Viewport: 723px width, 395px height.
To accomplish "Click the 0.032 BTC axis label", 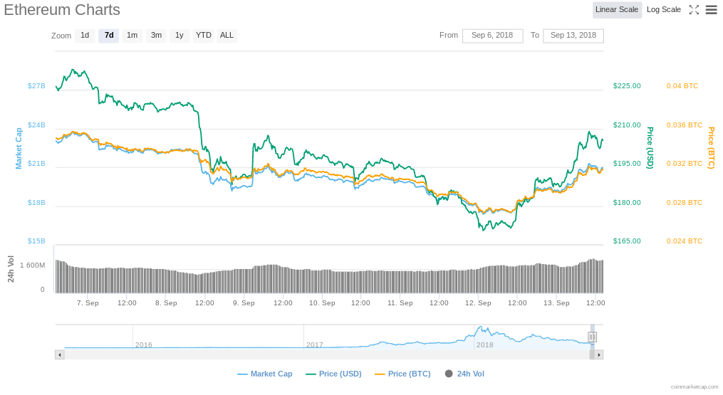I will (685, 164).
